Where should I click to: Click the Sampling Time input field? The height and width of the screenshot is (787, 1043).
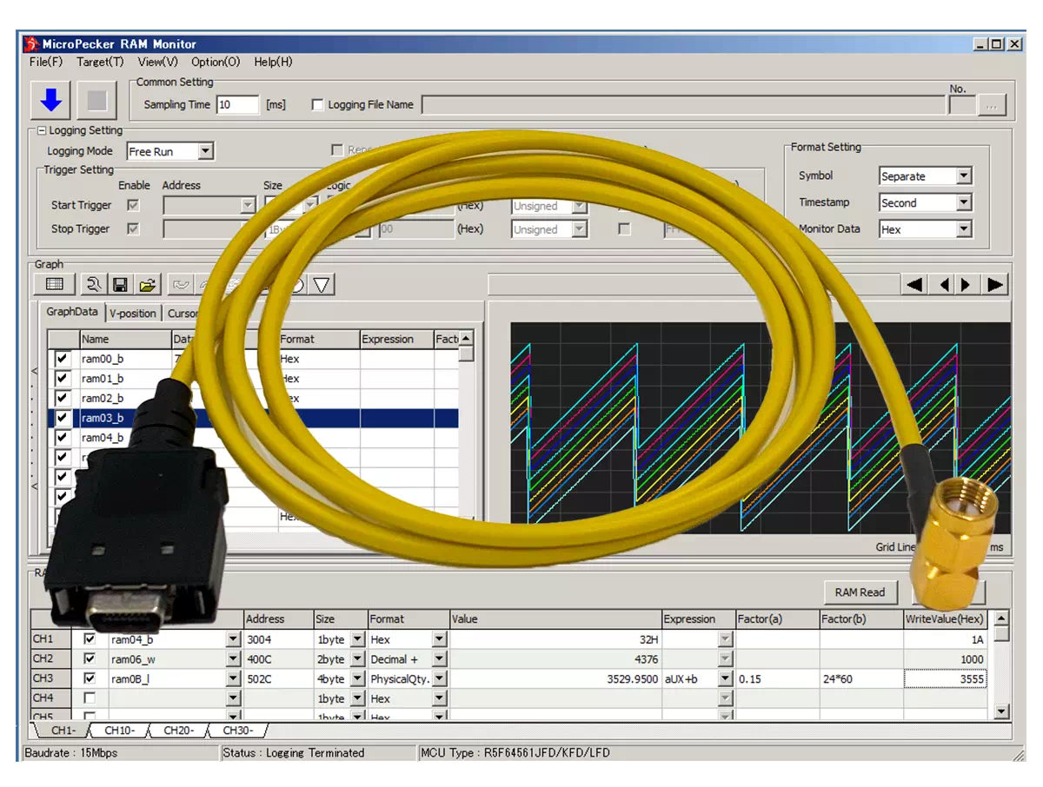click(237, 105)
